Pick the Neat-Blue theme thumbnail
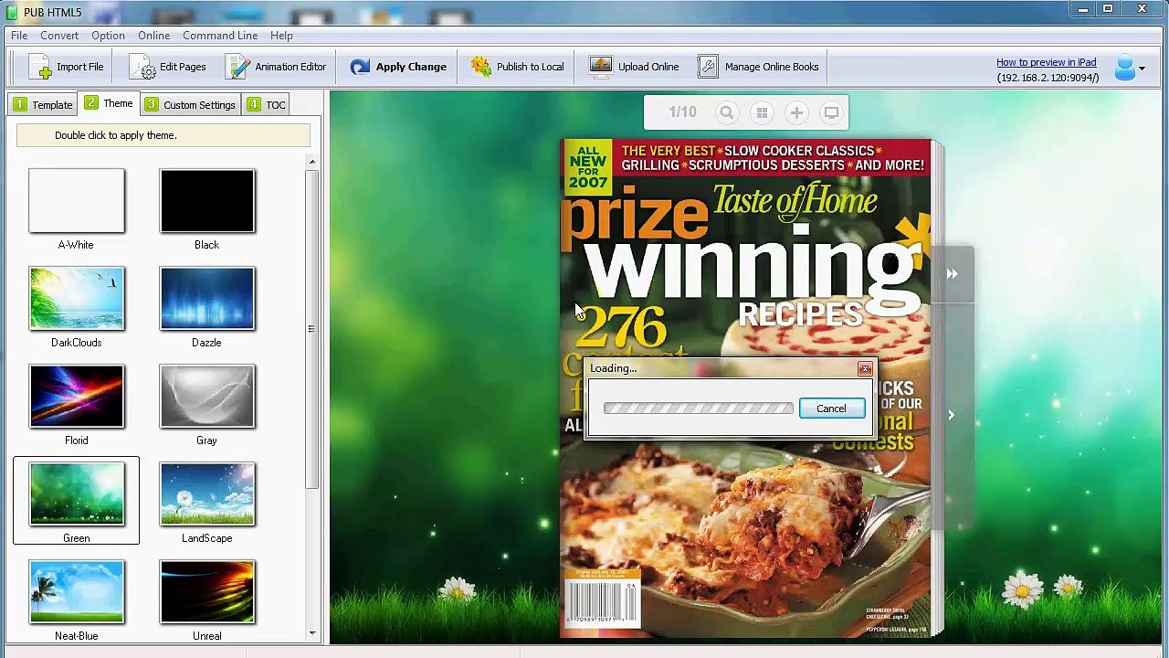Image resolution: width=1169 pixels, height=658 pixels. tap(76, 592)
